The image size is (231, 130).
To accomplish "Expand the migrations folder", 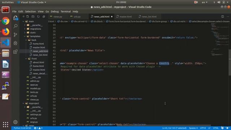I will (25, 29).
